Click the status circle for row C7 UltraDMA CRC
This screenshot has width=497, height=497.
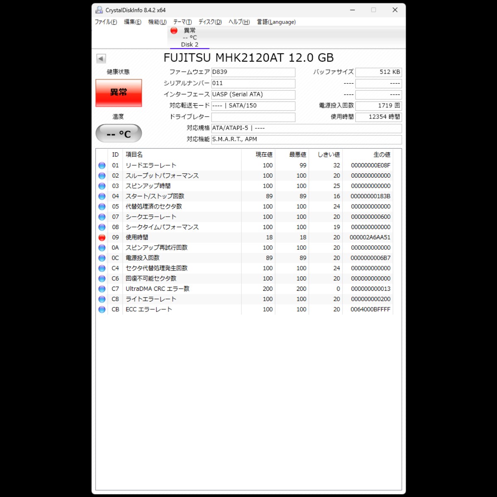pyautogui.click(x=102, y=289)
